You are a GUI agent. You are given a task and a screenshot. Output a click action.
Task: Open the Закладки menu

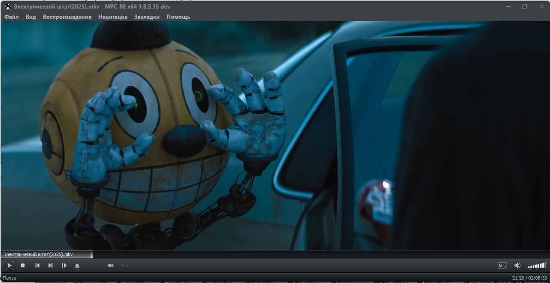147,17
